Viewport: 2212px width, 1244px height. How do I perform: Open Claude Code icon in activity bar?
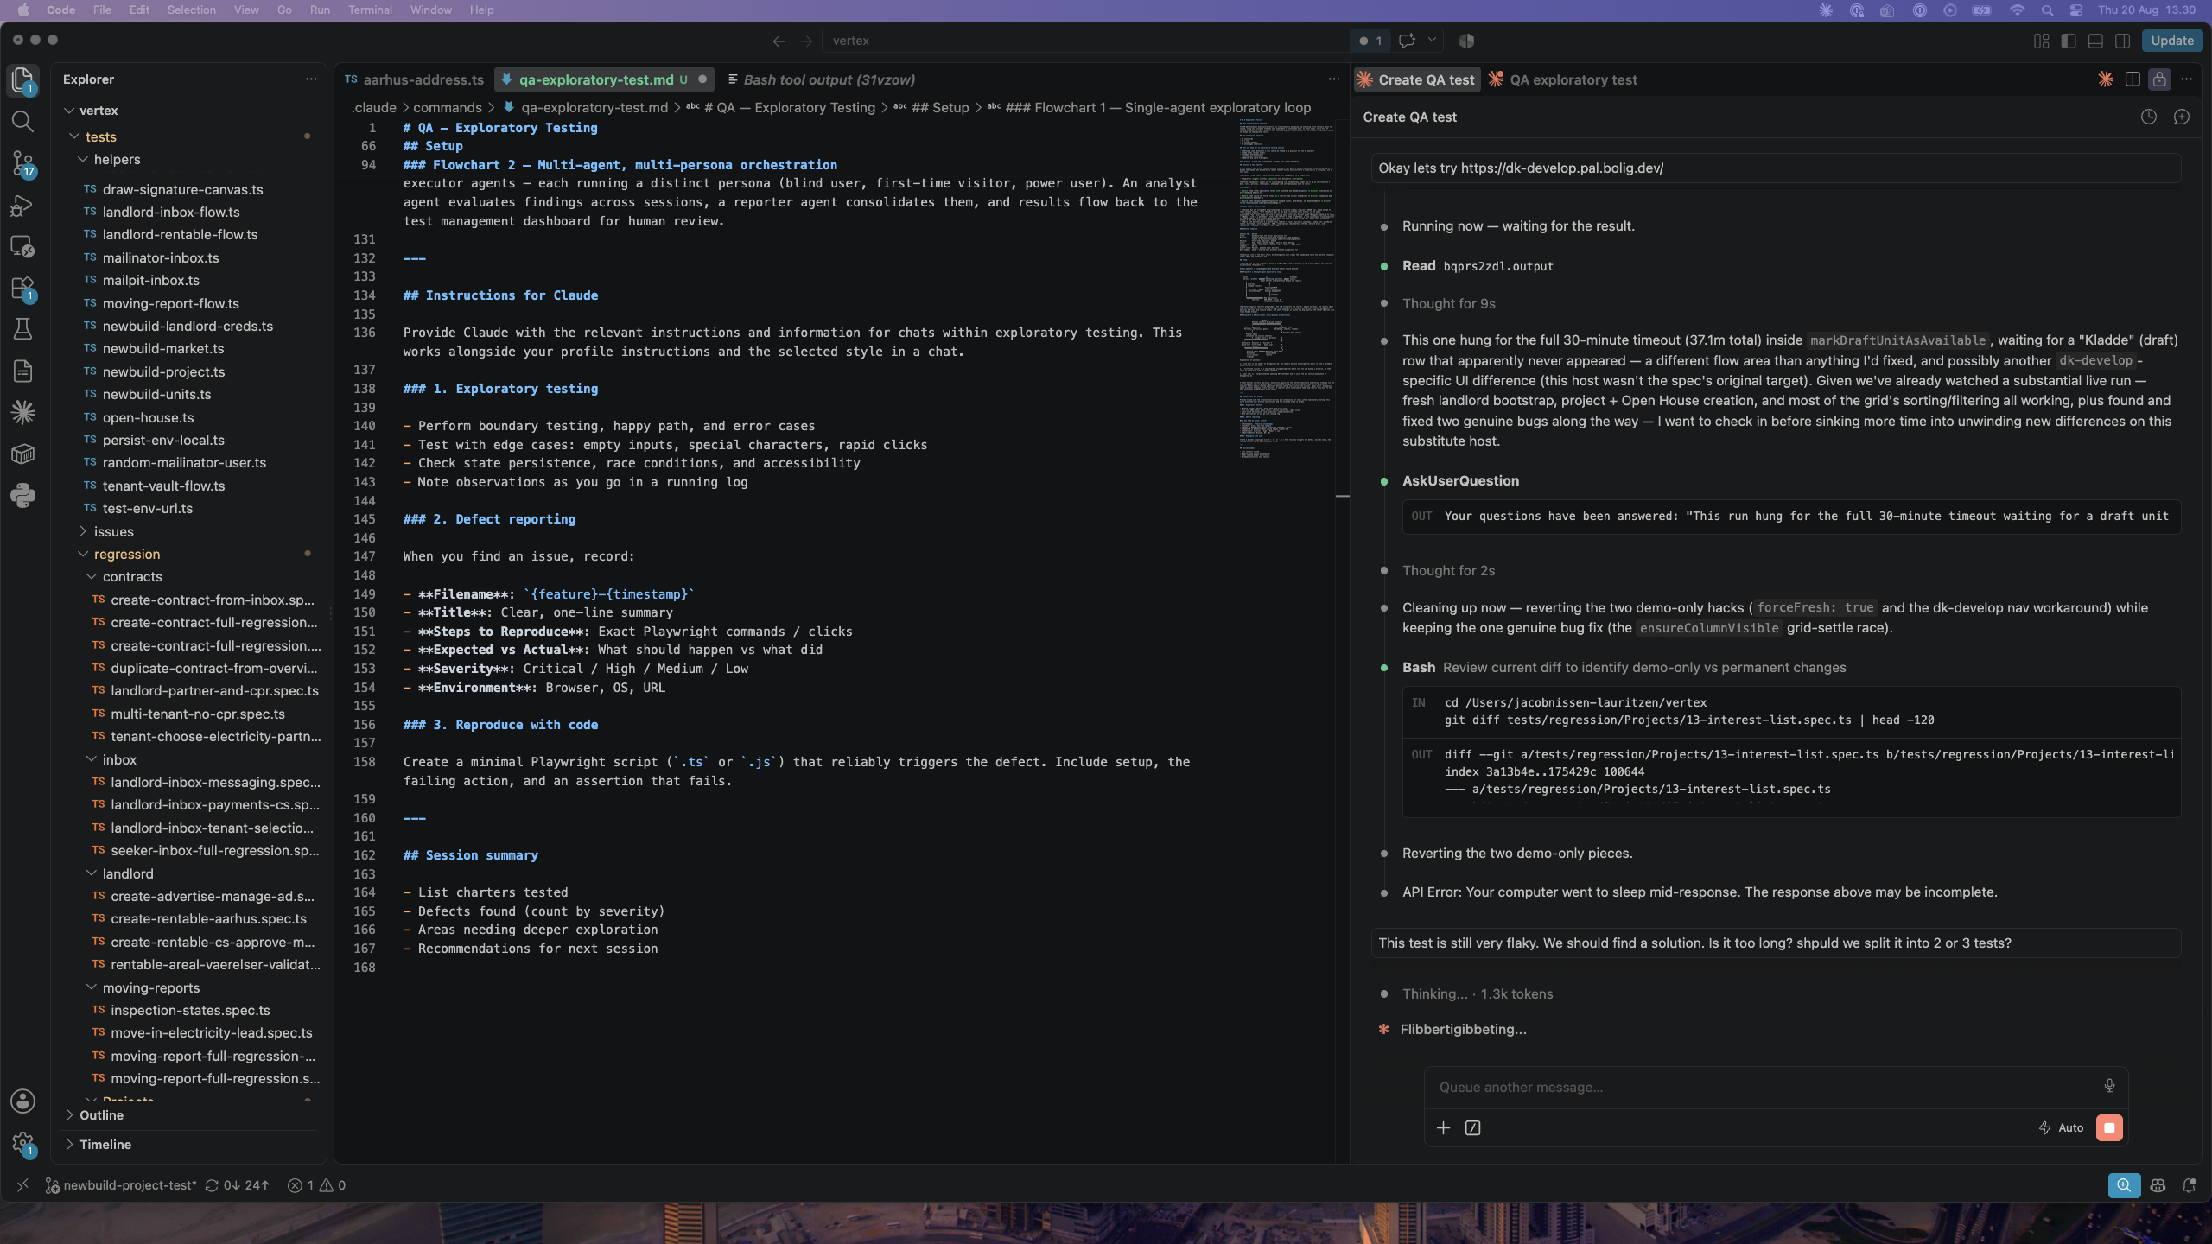pyautogui.click(x=22, y=412)
